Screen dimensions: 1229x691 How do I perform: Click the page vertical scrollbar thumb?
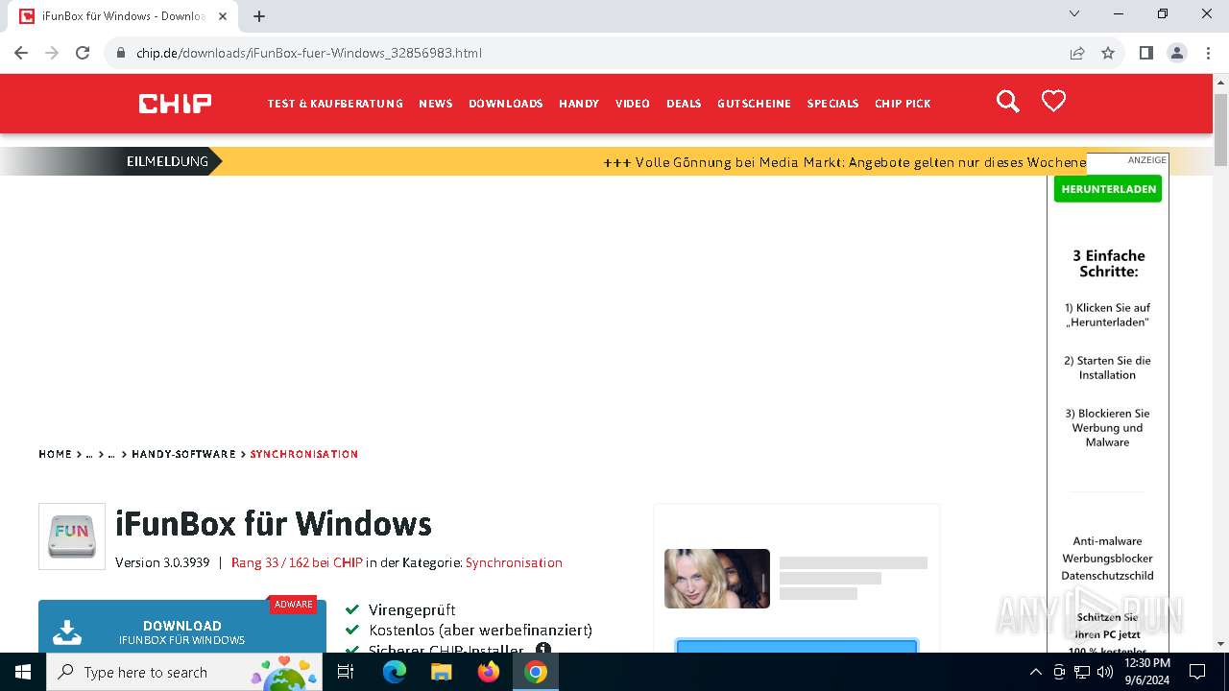tap(1220, 130)
